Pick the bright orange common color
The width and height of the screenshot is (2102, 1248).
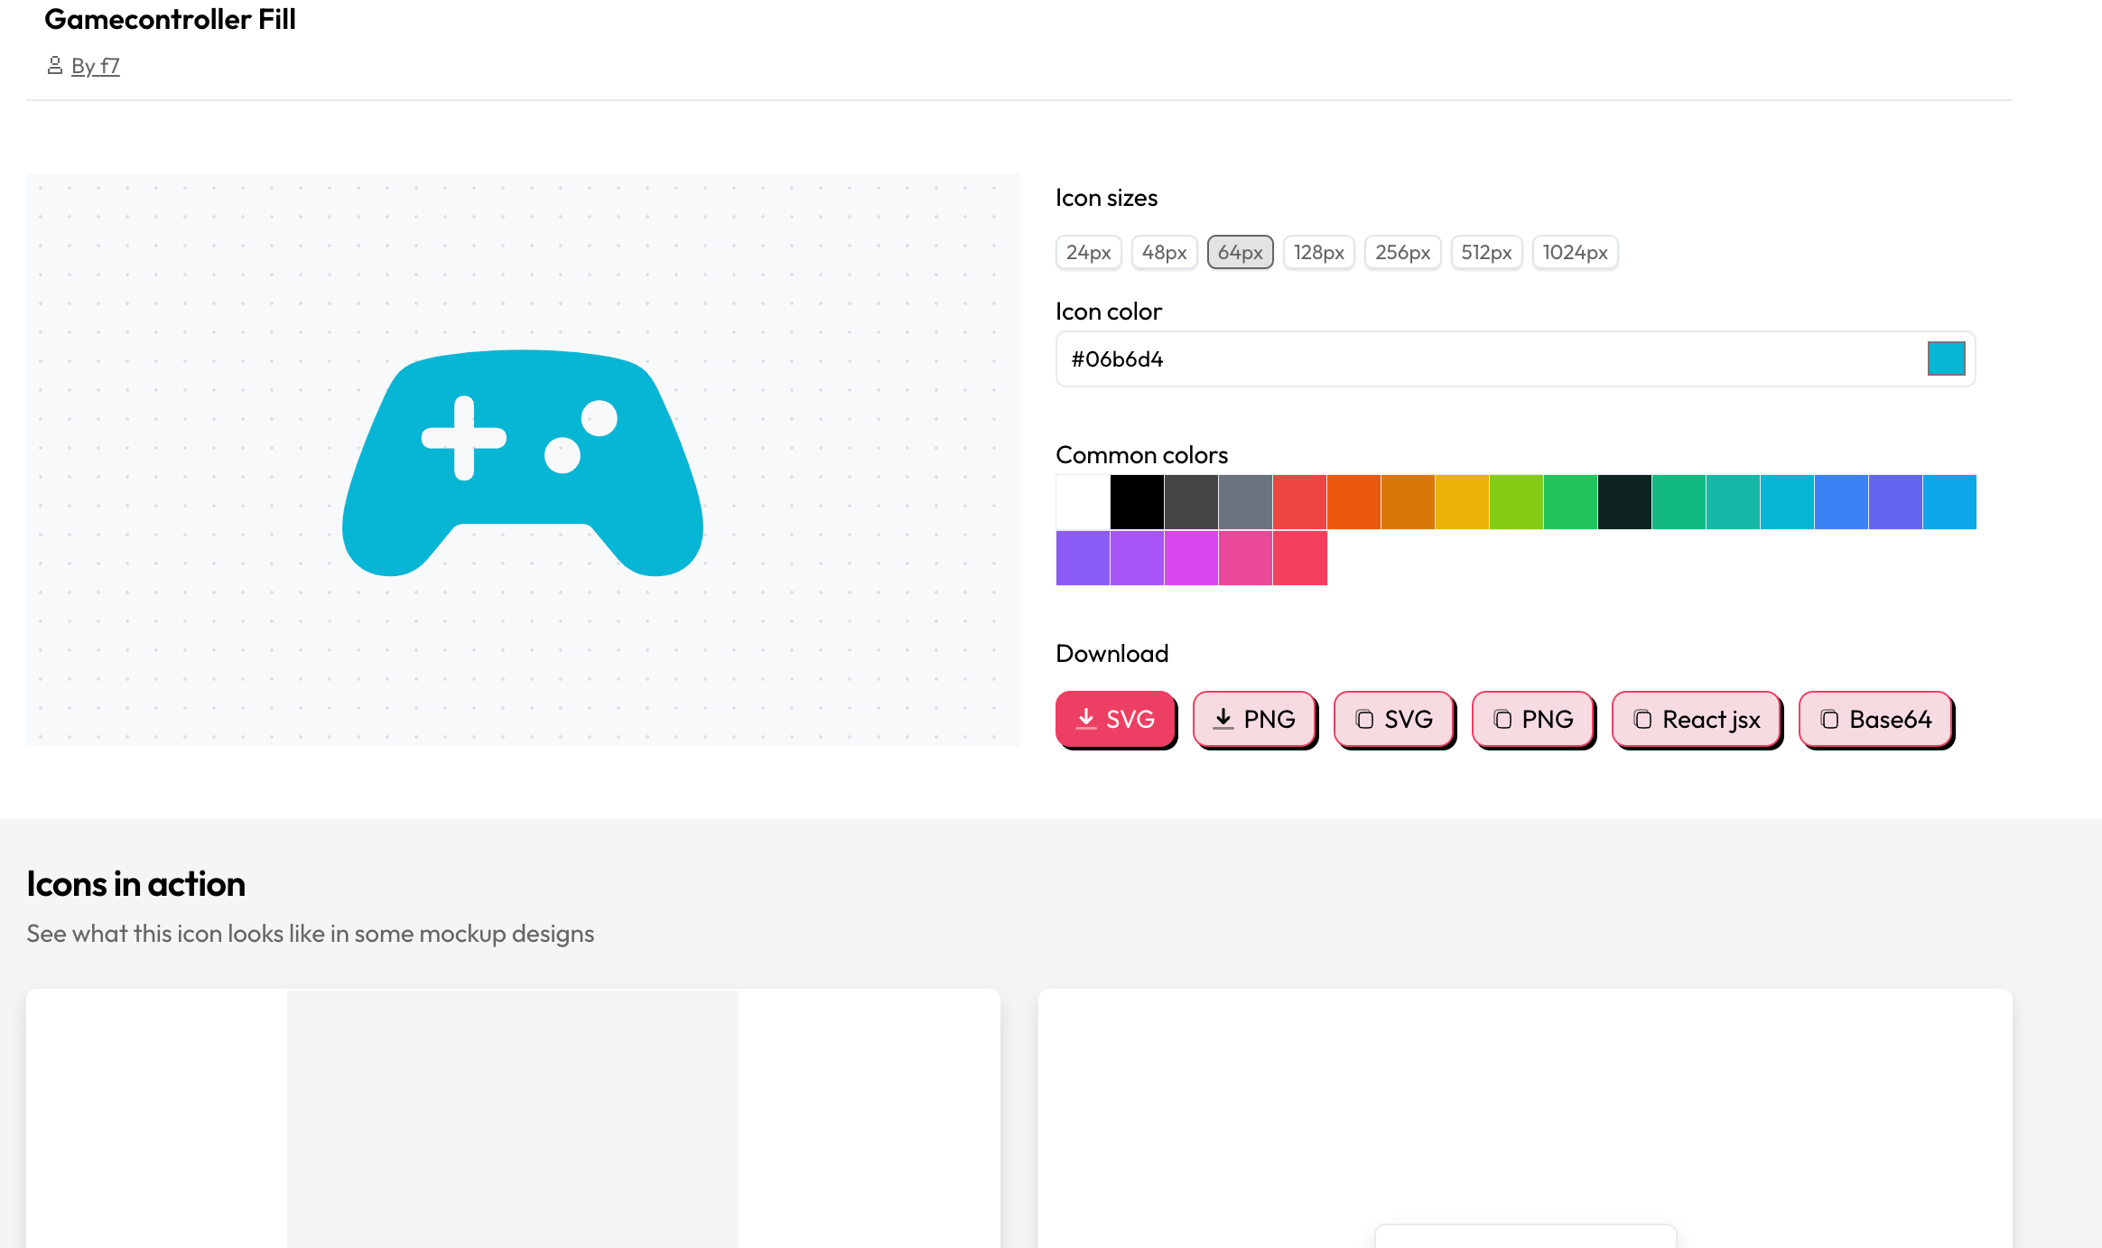coord(1354,502)
